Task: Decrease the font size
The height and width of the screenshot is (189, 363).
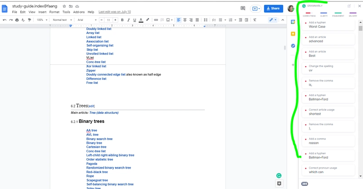Action: (101, 20)
